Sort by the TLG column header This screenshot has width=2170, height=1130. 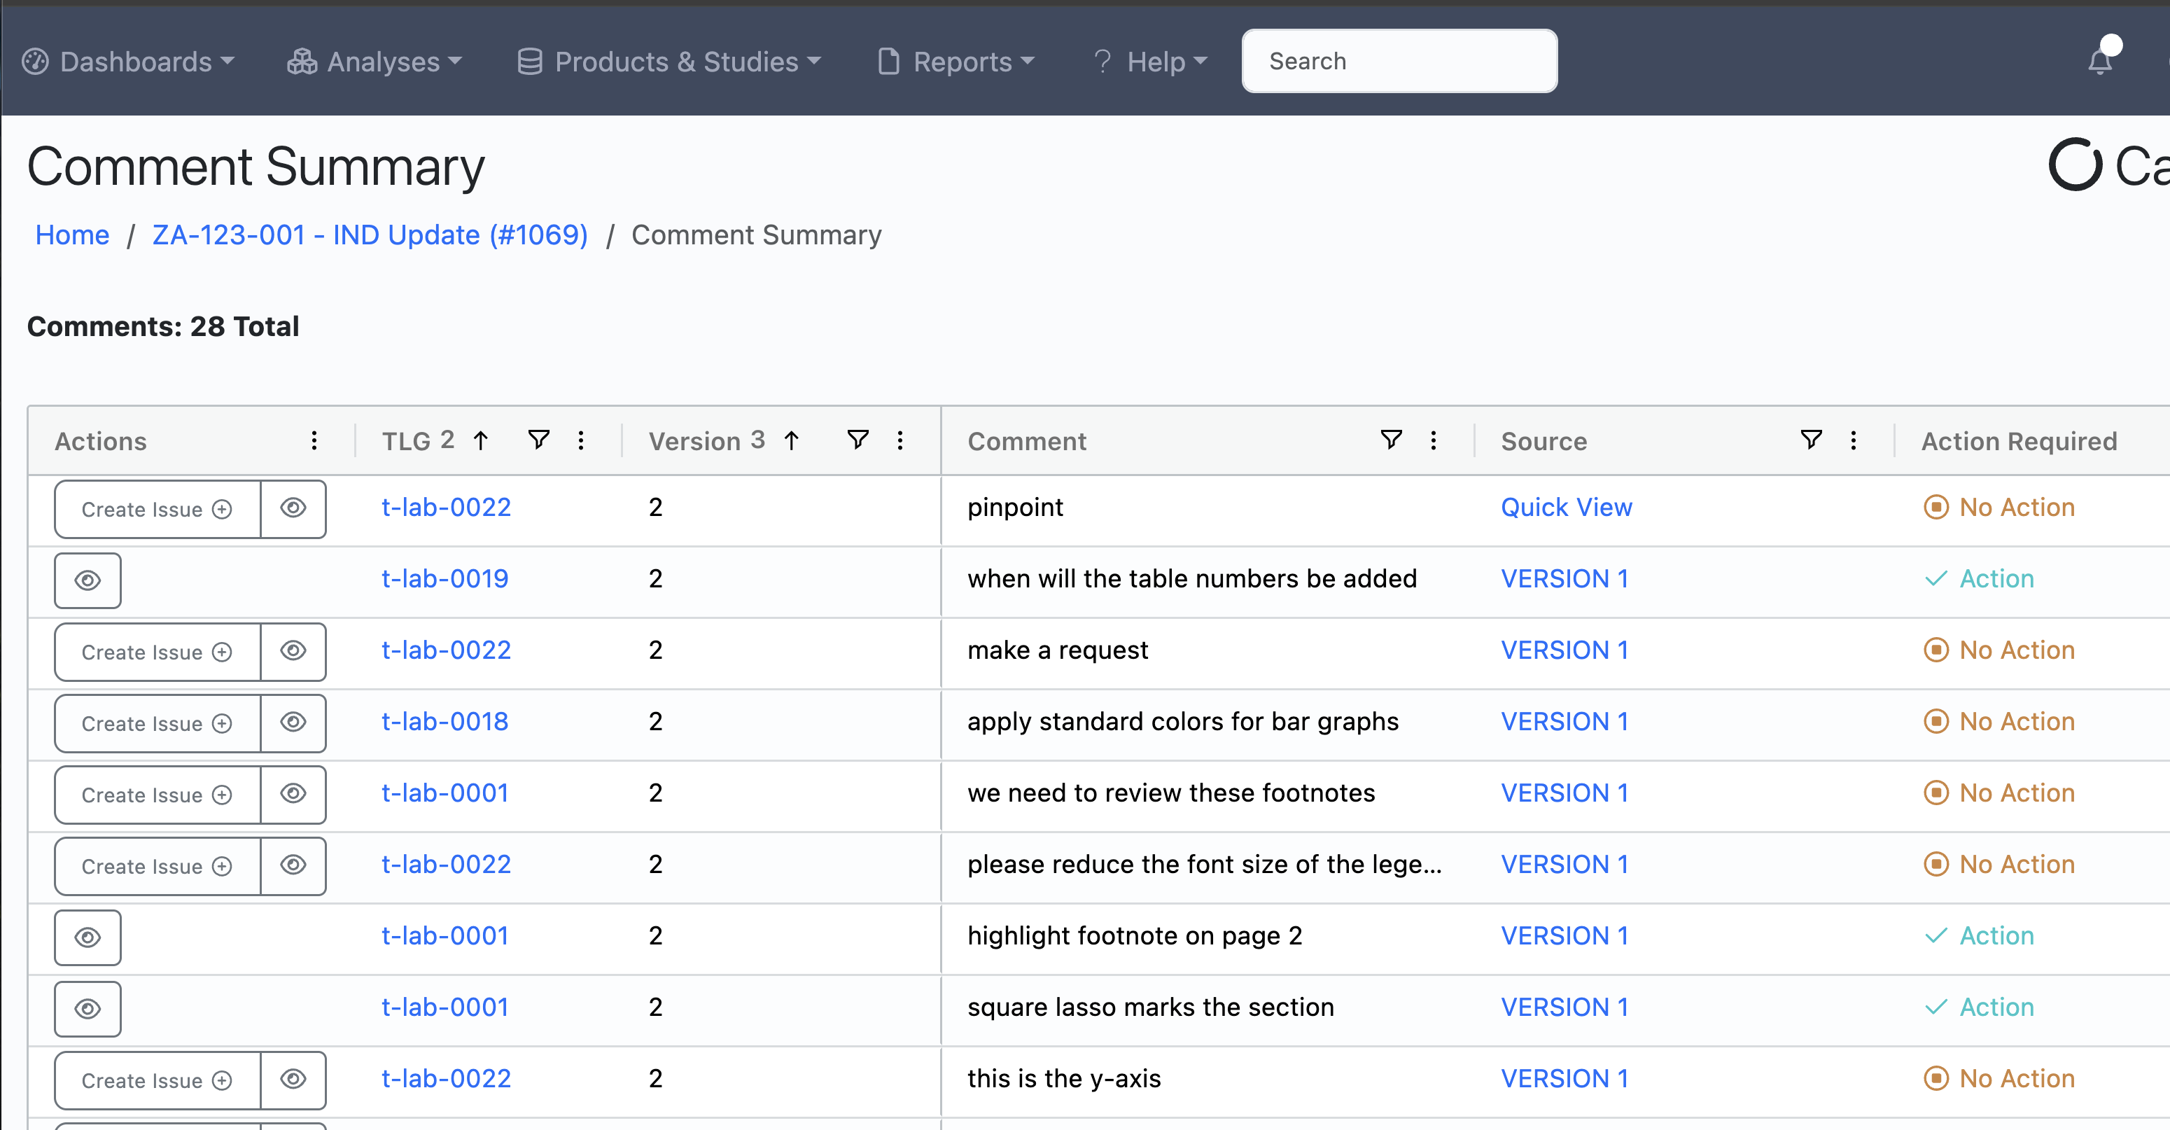click(x=418, y=440)
